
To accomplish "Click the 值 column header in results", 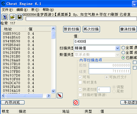I will 38,29.
